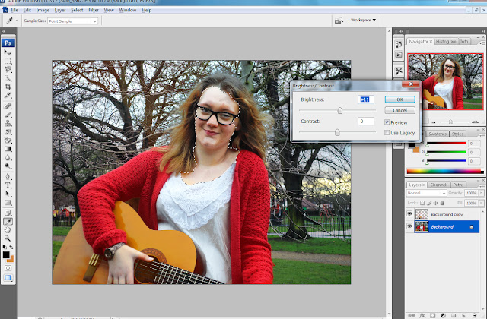Select the Slice tool
The image size is (487, 319).
[8, 95]
